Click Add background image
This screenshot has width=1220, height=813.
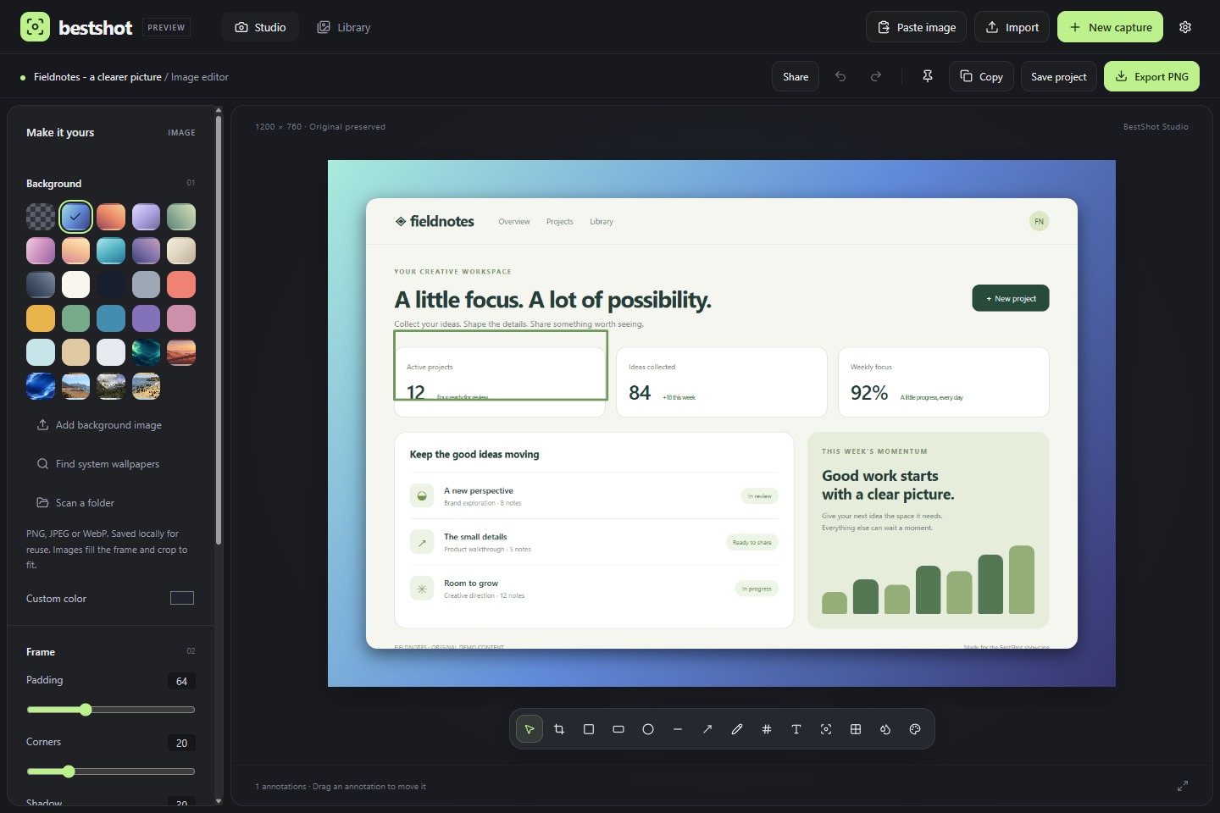click(x=99, y=425)
